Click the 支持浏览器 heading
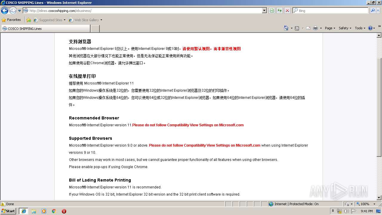This screenshot has width=382, height=215. [x=80, y=42]
